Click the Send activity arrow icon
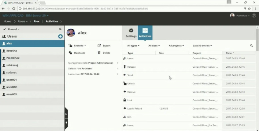 point(125,75)
